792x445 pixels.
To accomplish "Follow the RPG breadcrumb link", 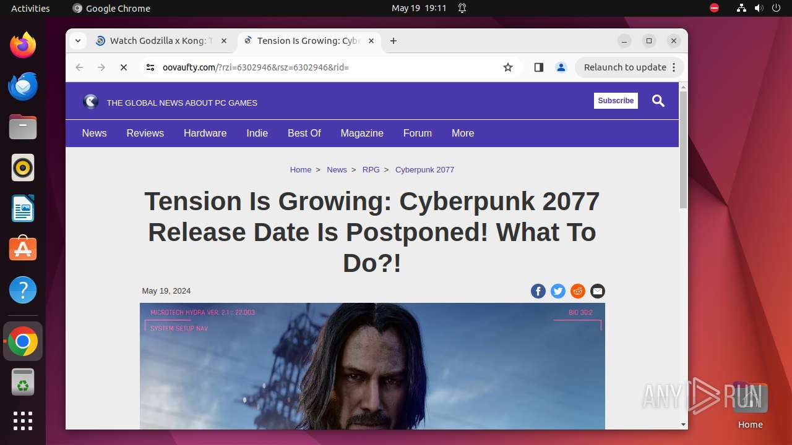I will pyautogui.click(x=371, y=169).
